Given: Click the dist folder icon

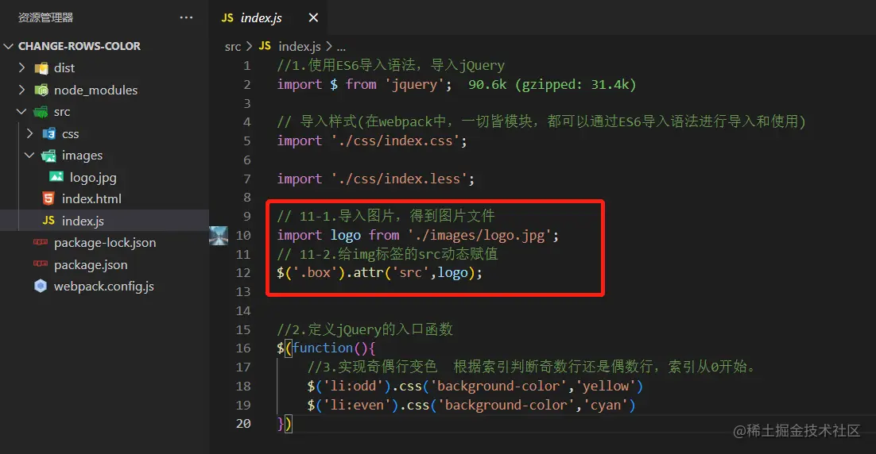Looking at the screenshot, I should pos(41,68).
